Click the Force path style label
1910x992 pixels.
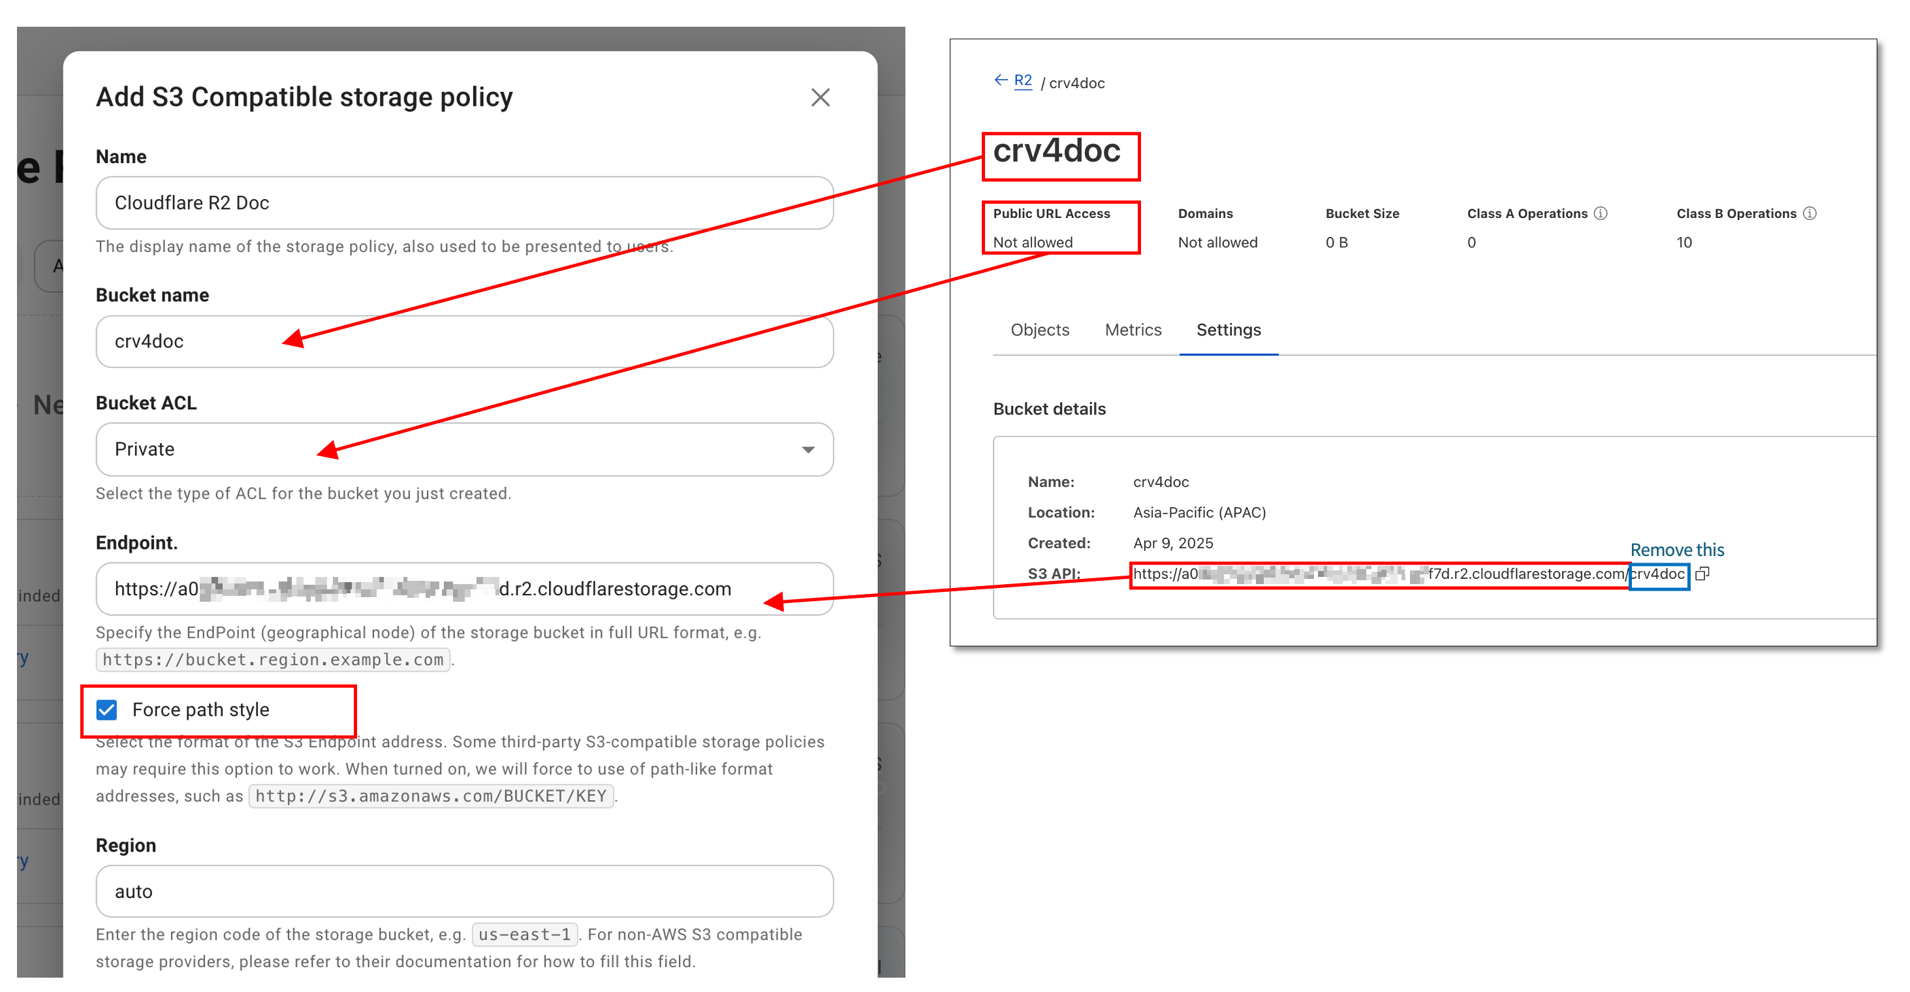(200, 709)
